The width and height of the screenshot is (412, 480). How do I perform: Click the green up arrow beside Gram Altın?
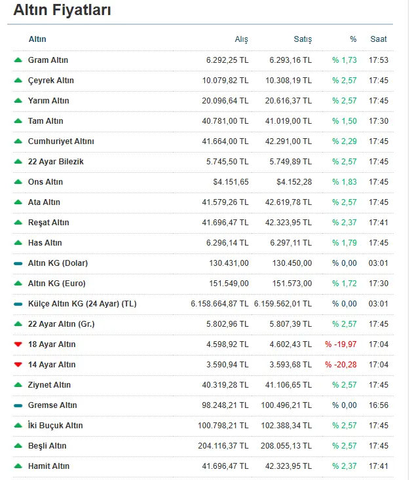18,60
